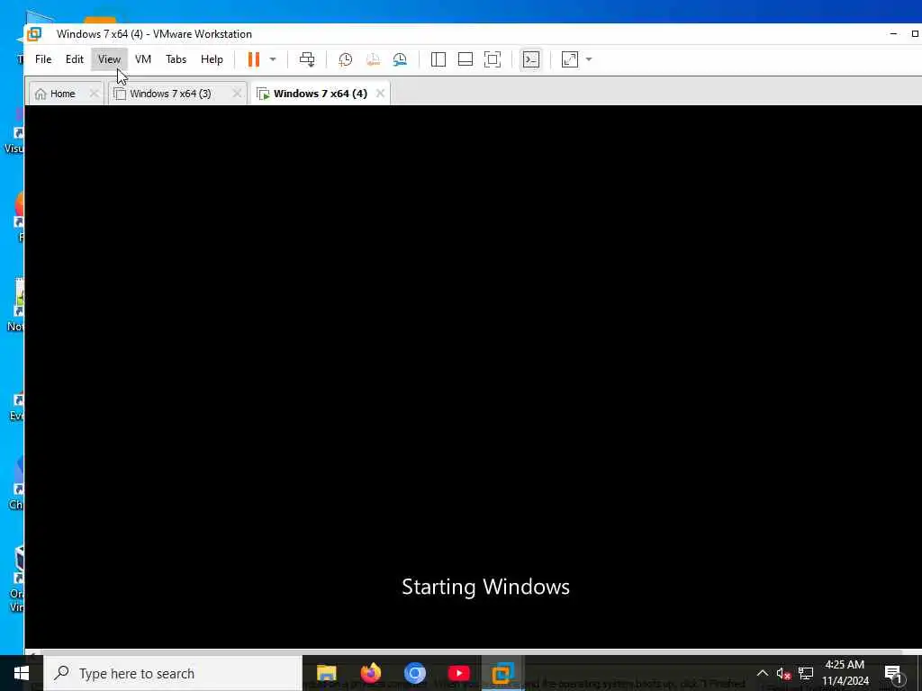Screen dimensions: 922x691
Task: Select the VMware Workstation taskbar icon
Action: click(x=502, y=673)
